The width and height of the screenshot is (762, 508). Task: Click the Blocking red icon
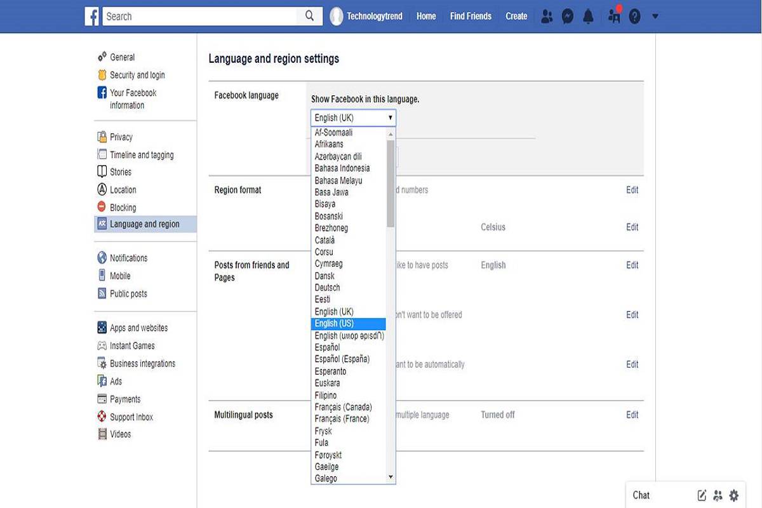(x=102, y=207)
